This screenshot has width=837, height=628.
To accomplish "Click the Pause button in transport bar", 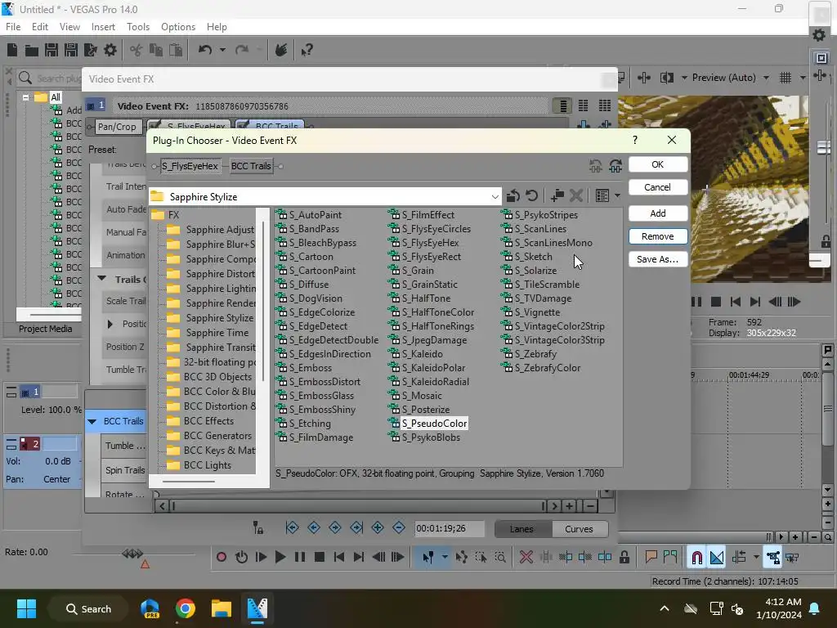I will [x=300, y=557].
